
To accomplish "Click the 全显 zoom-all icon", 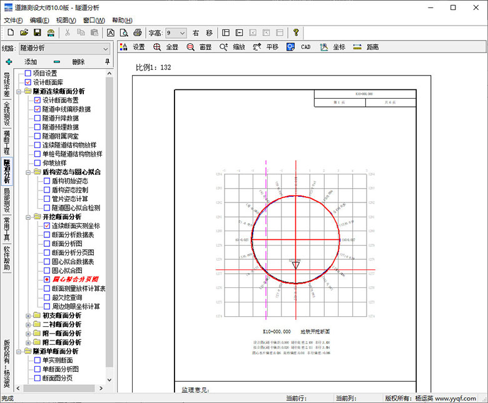I will click(x=156, y=47).
